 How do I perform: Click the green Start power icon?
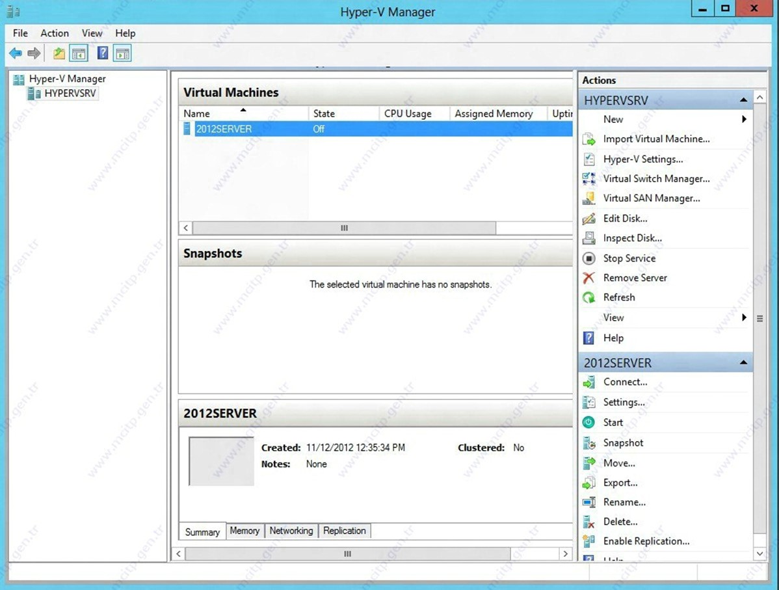[588, 422]
